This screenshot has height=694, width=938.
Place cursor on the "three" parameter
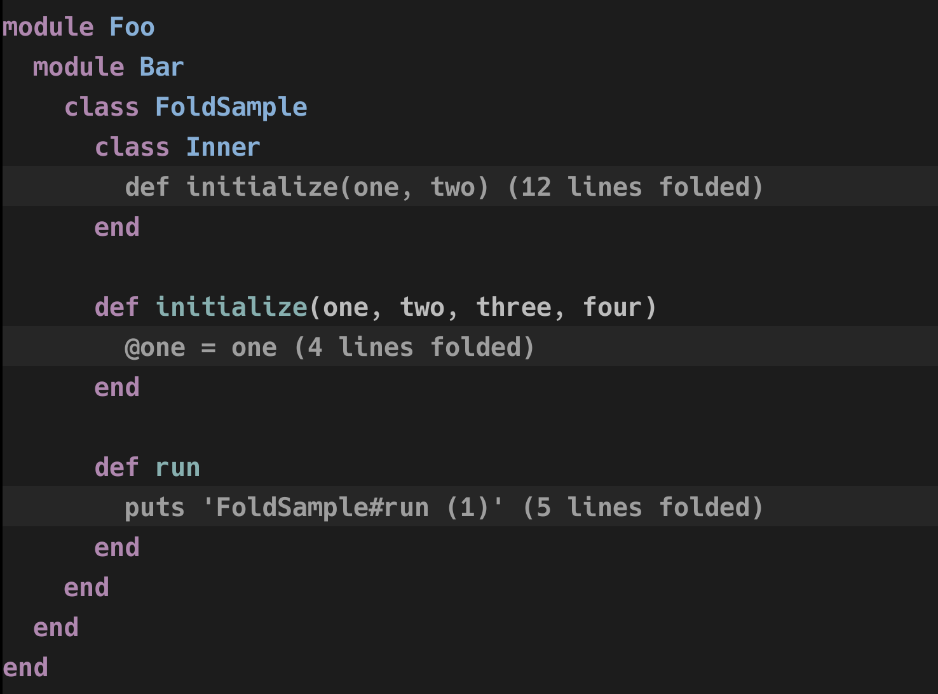coord(514,308)
